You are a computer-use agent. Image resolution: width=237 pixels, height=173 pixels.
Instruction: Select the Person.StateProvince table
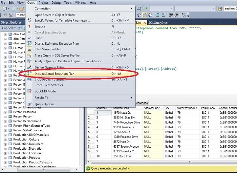(27, 130)
